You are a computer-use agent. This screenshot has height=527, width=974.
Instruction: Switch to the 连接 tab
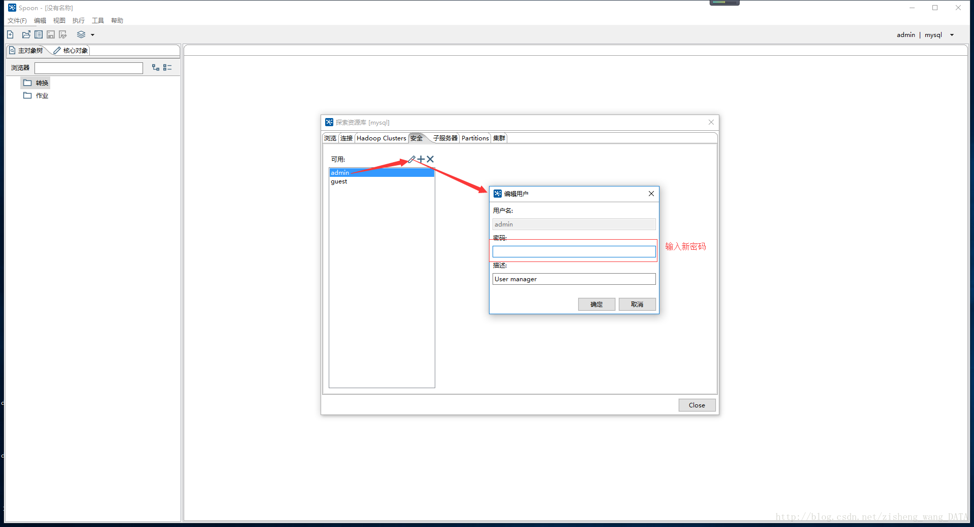click(x=346, y=138)
